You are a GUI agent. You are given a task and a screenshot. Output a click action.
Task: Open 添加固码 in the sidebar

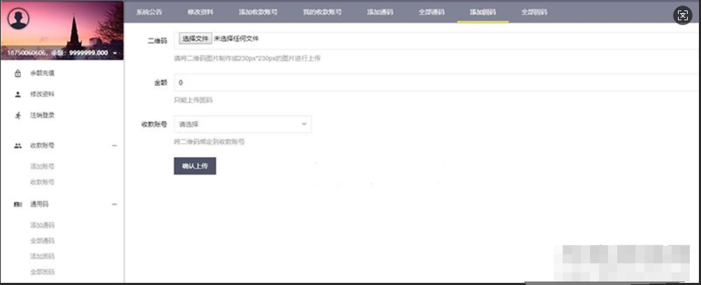pos(43,256)
